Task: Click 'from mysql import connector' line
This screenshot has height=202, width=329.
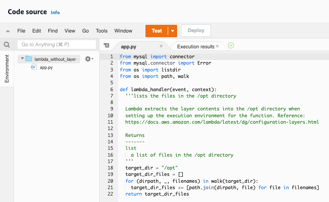Action: (x=157, y=56)
